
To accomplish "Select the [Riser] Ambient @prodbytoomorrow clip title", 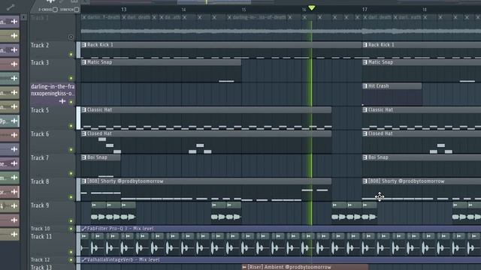I will (x=289, y=267).
